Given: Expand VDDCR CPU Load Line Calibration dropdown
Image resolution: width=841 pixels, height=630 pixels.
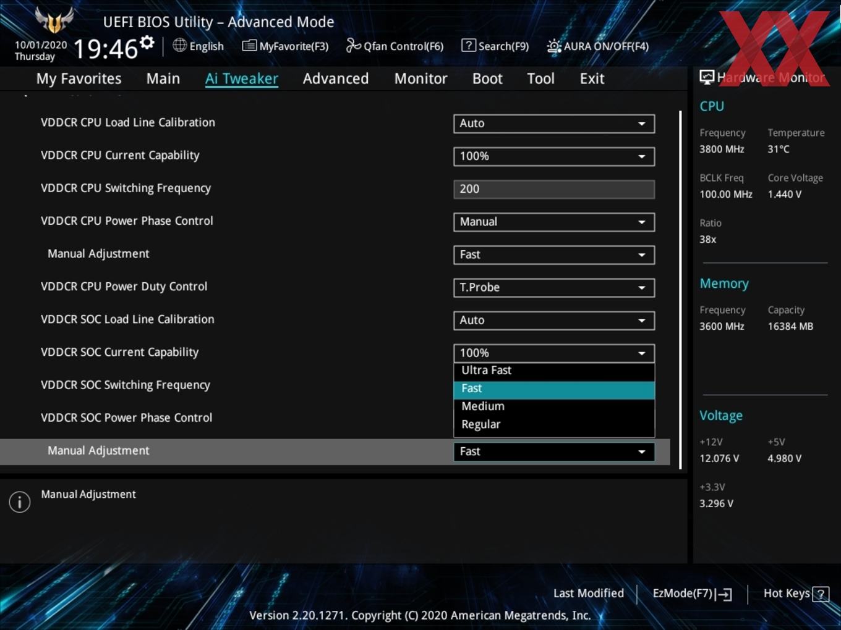Looking at the screenshot, I should point(554,124).
